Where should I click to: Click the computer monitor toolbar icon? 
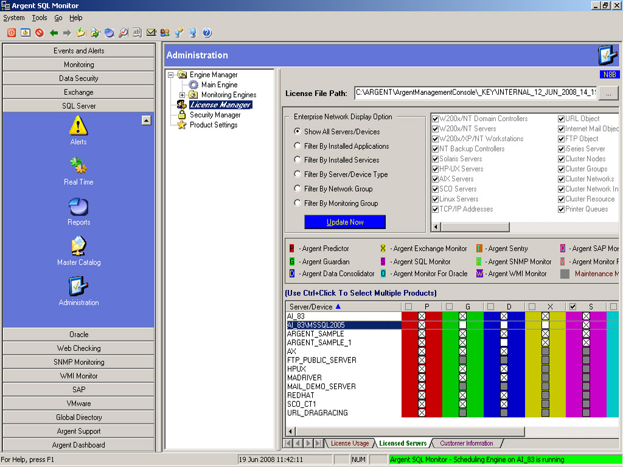[x=193, y=33]
